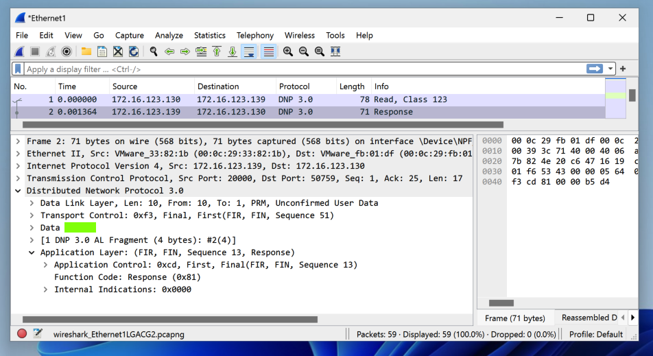Screen dimensions: 653x356
Task: Open the Analyze menu
Action: pyautogui.click(x=169, y=36)
